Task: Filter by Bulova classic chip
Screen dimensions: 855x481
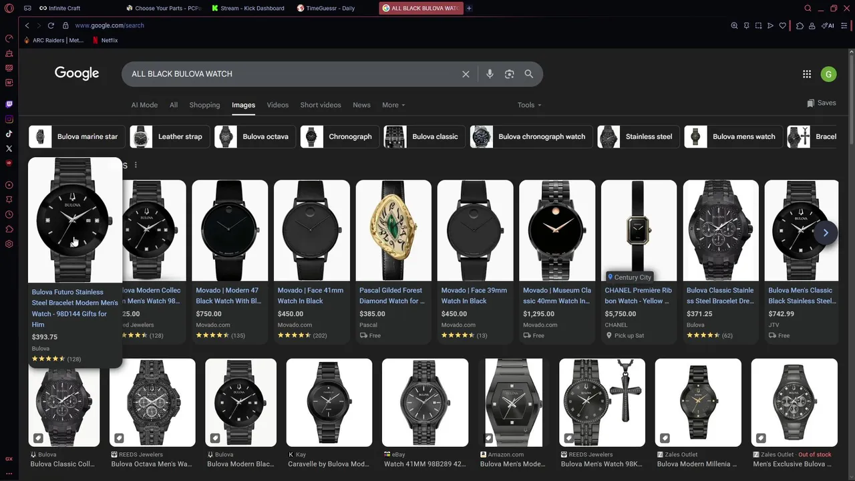Action: (x=424, y=137)
